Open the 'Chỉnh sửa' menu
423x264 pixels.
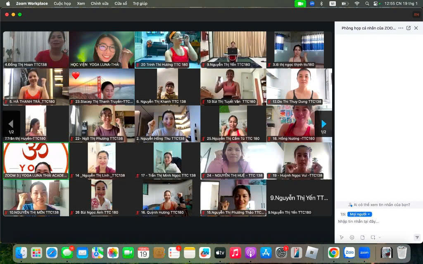100,3
